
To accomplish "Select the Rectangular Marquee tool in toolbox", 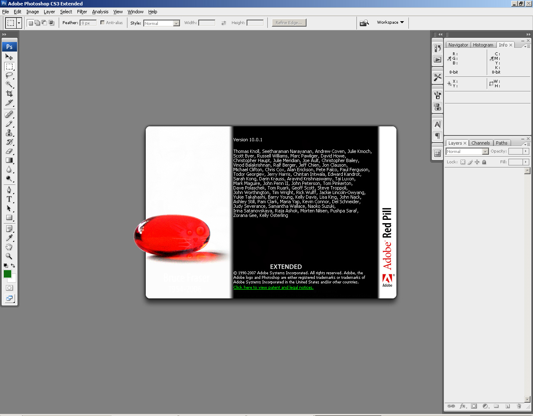I will [9, 66].
